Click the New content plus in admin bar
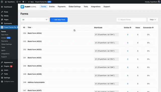The image size is (161, 92). 31,2
